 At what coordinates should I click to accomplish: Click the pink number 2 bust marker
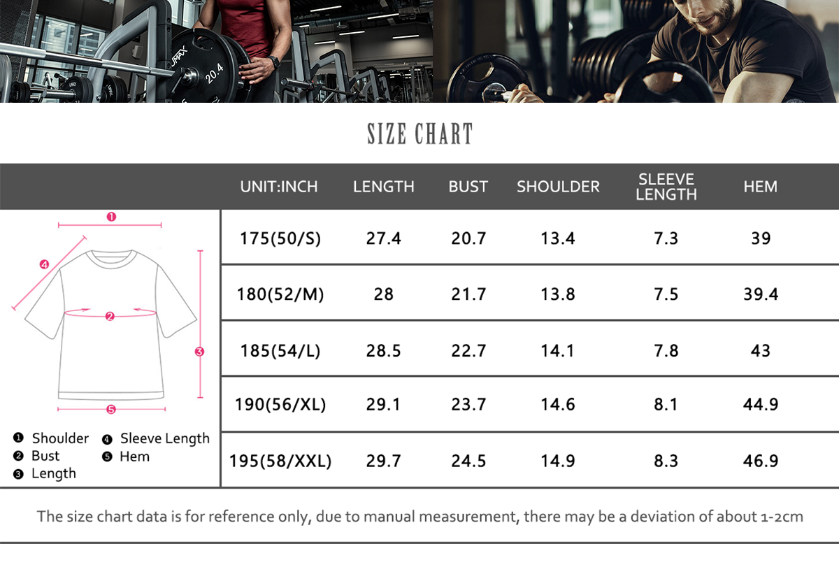click(110, 316)
